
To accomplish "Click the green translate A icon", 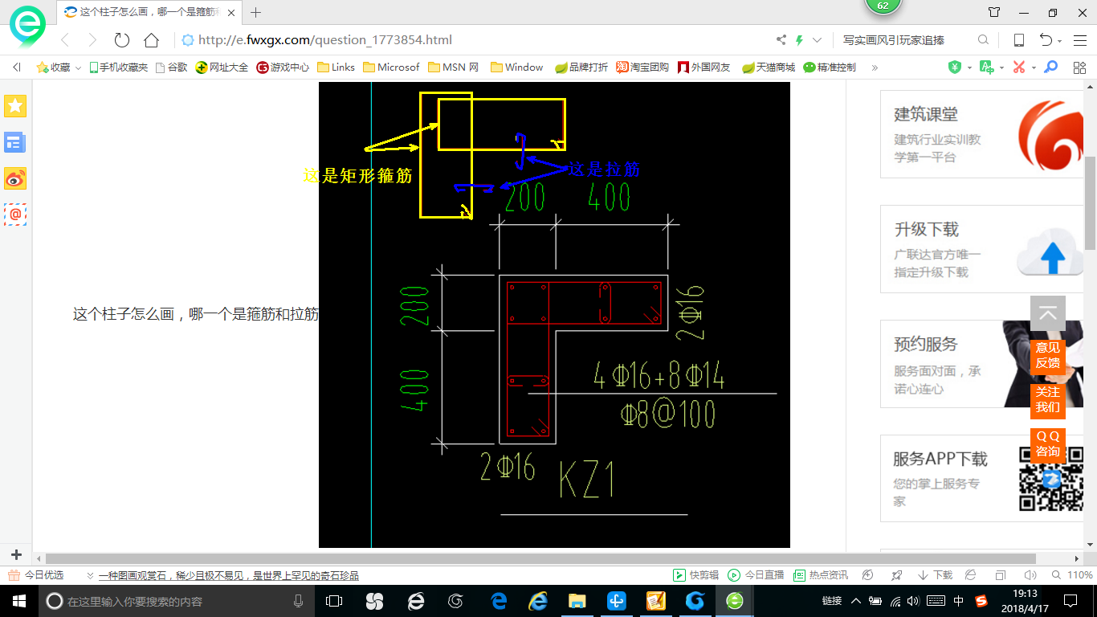I will pos(987,67).
